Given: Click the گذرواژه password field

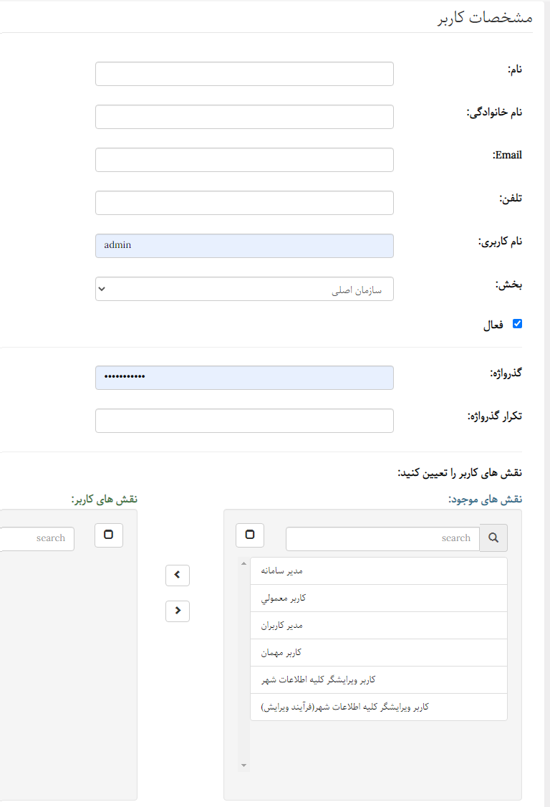Looking at the screenshot, I should tap(244, 378).
